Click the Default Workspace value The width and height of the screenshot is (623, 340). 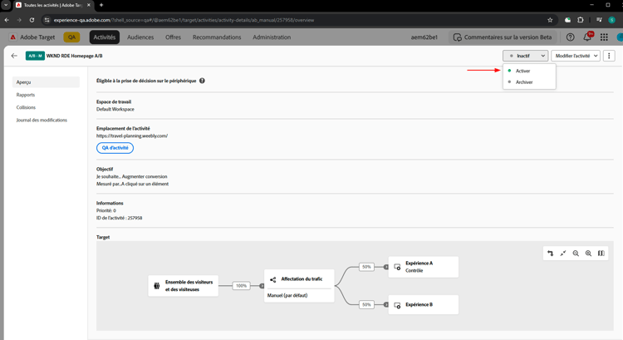tap(115, 109)
